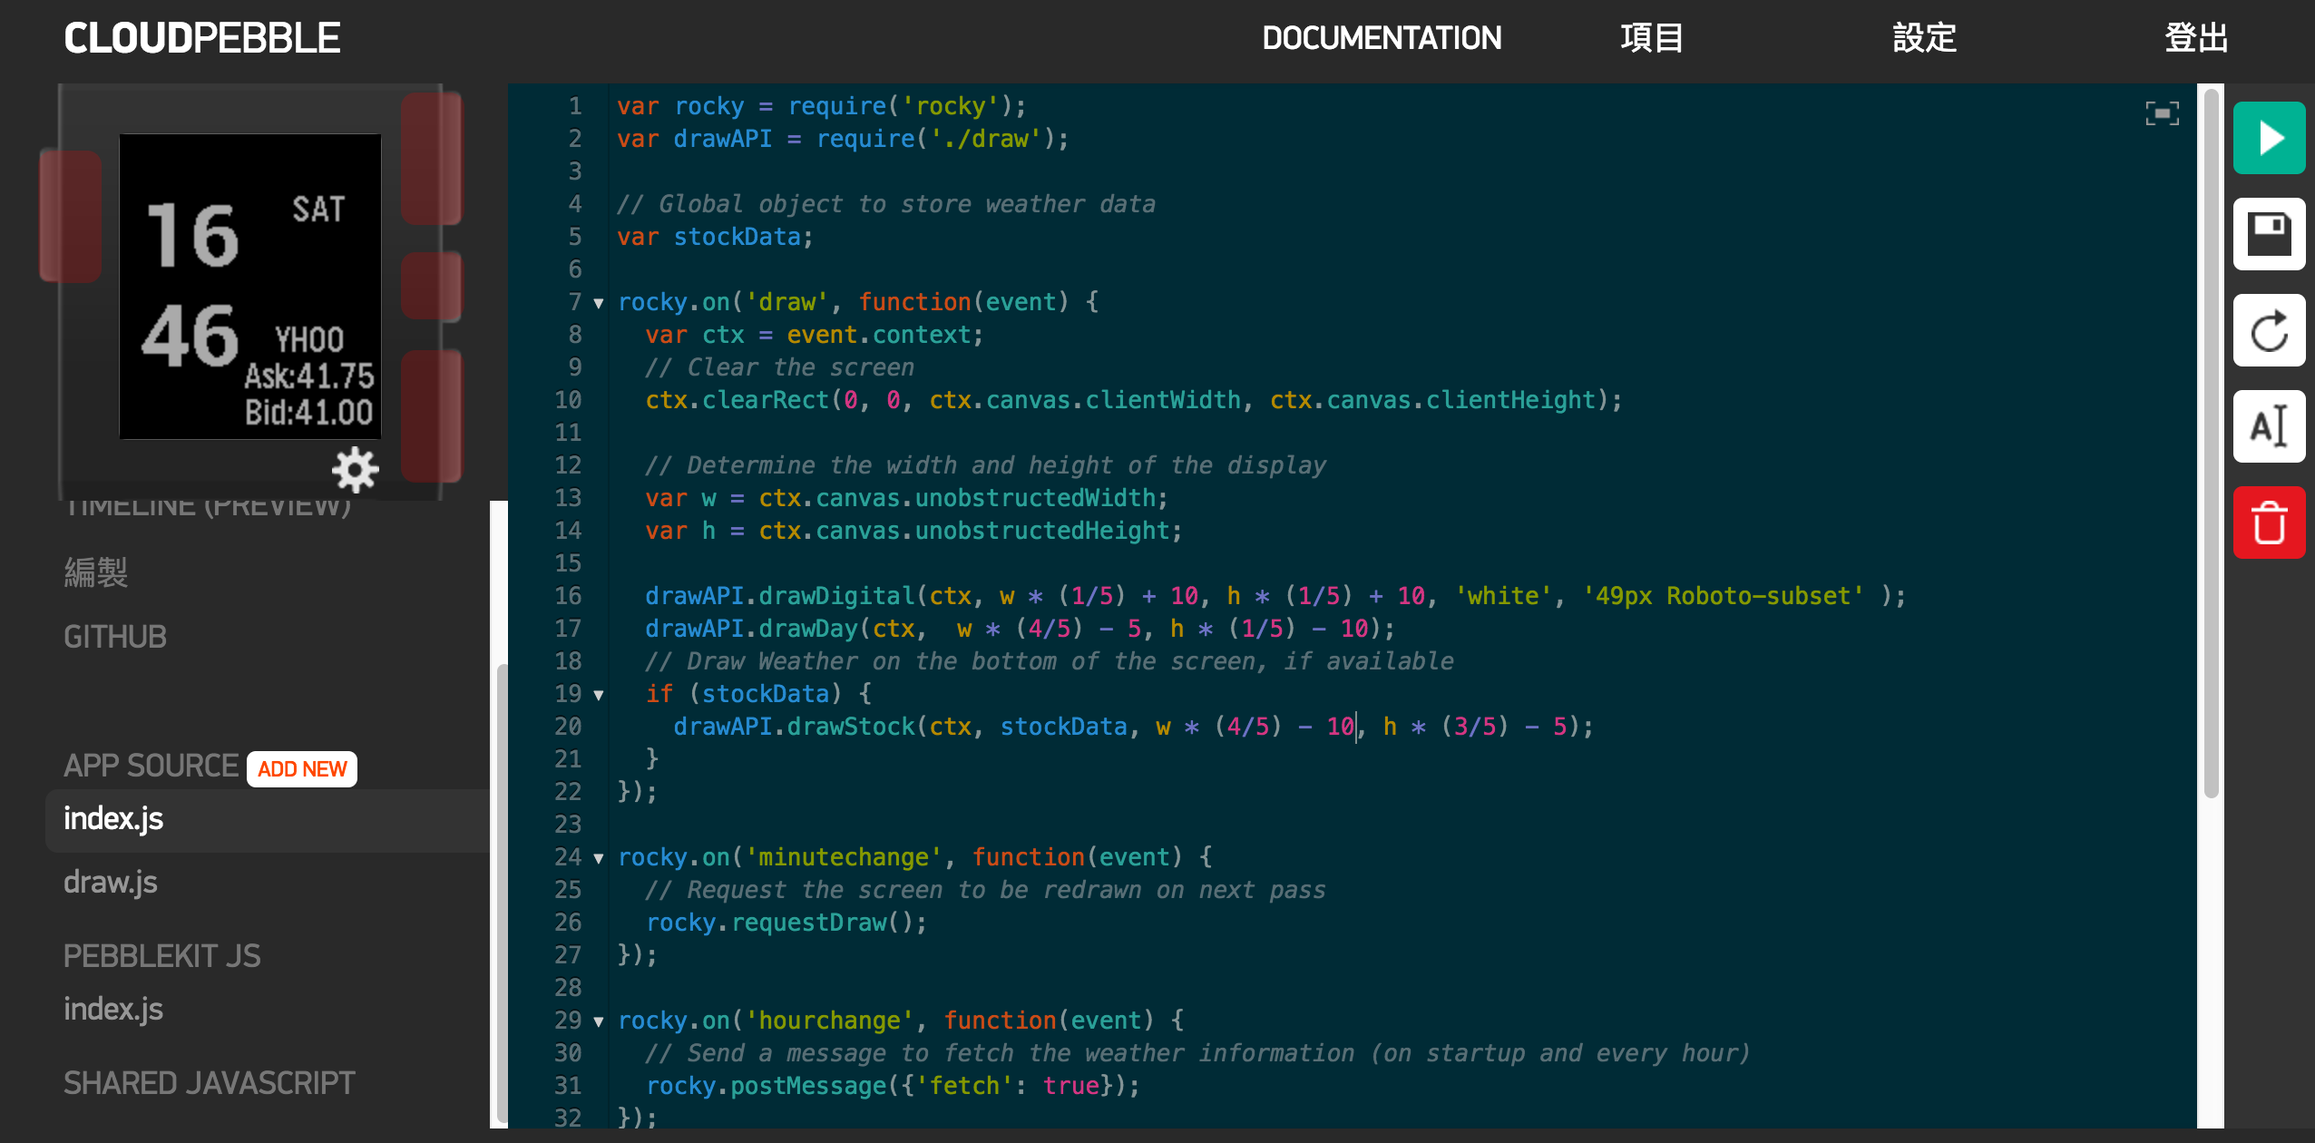Click the ADD NEW source button
The image size is (2315, 1143).
point(302,769)
